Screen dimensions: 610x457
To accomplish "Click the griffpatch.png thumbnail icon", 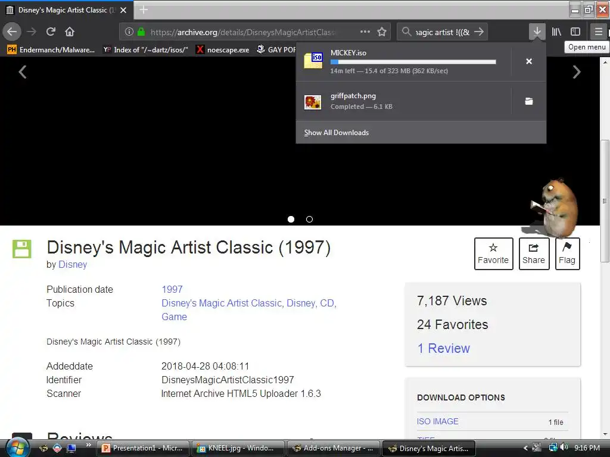I will [313, 102].
